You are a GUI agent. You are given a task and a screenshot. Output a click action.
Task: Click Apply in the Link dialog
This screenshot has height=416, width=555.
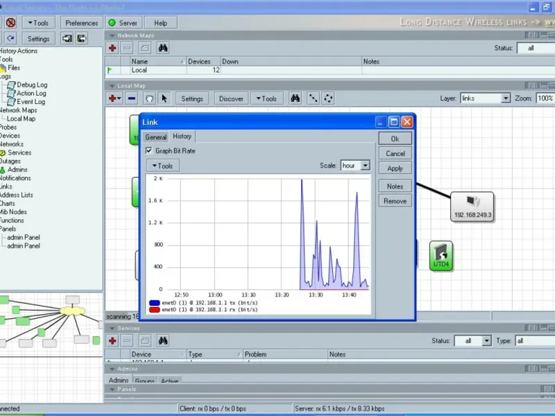coord(395,168)
